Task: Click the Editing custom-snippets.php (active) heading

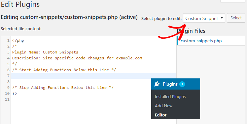Action: coord(69,17)
